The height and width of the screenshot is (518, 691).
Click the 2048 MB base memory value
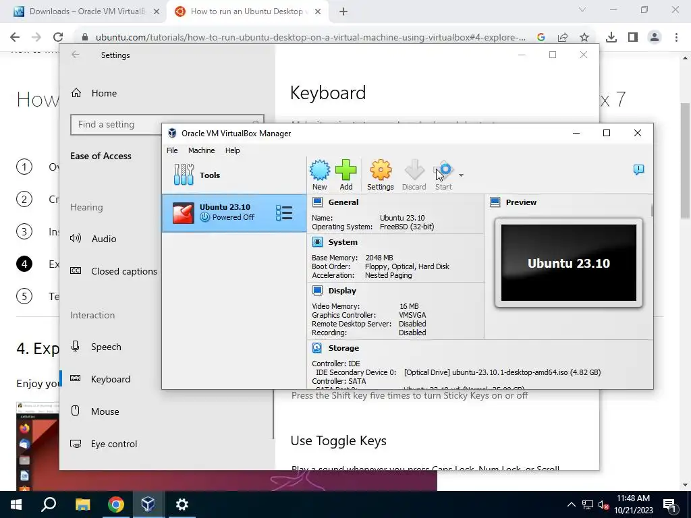tap(379, 257)
